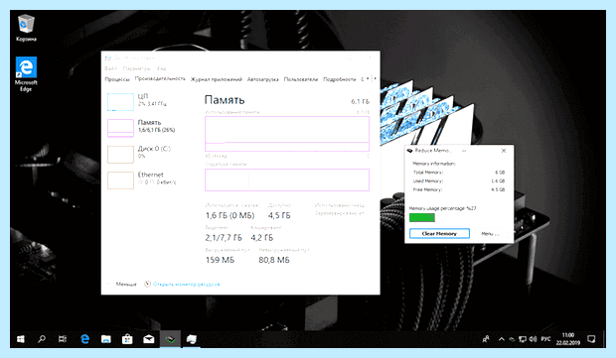Click the memory composition bar
Viewport: 616px width, 358px height.
click(287, 179)
